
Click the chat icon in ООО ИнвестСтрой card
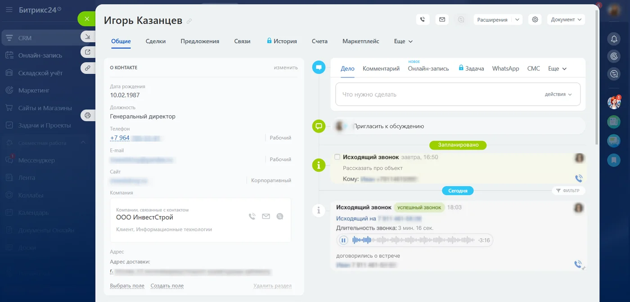click(x=280, y=216)
